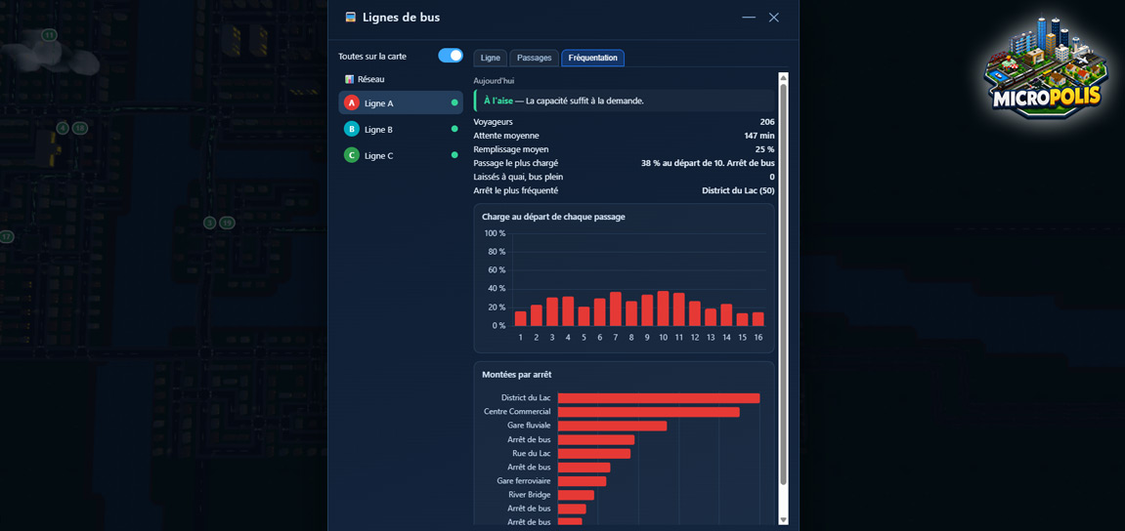1125x531 pixels.
Task: Click the 'Montées par arrêt' heading
Action: (x=517, y=375)
